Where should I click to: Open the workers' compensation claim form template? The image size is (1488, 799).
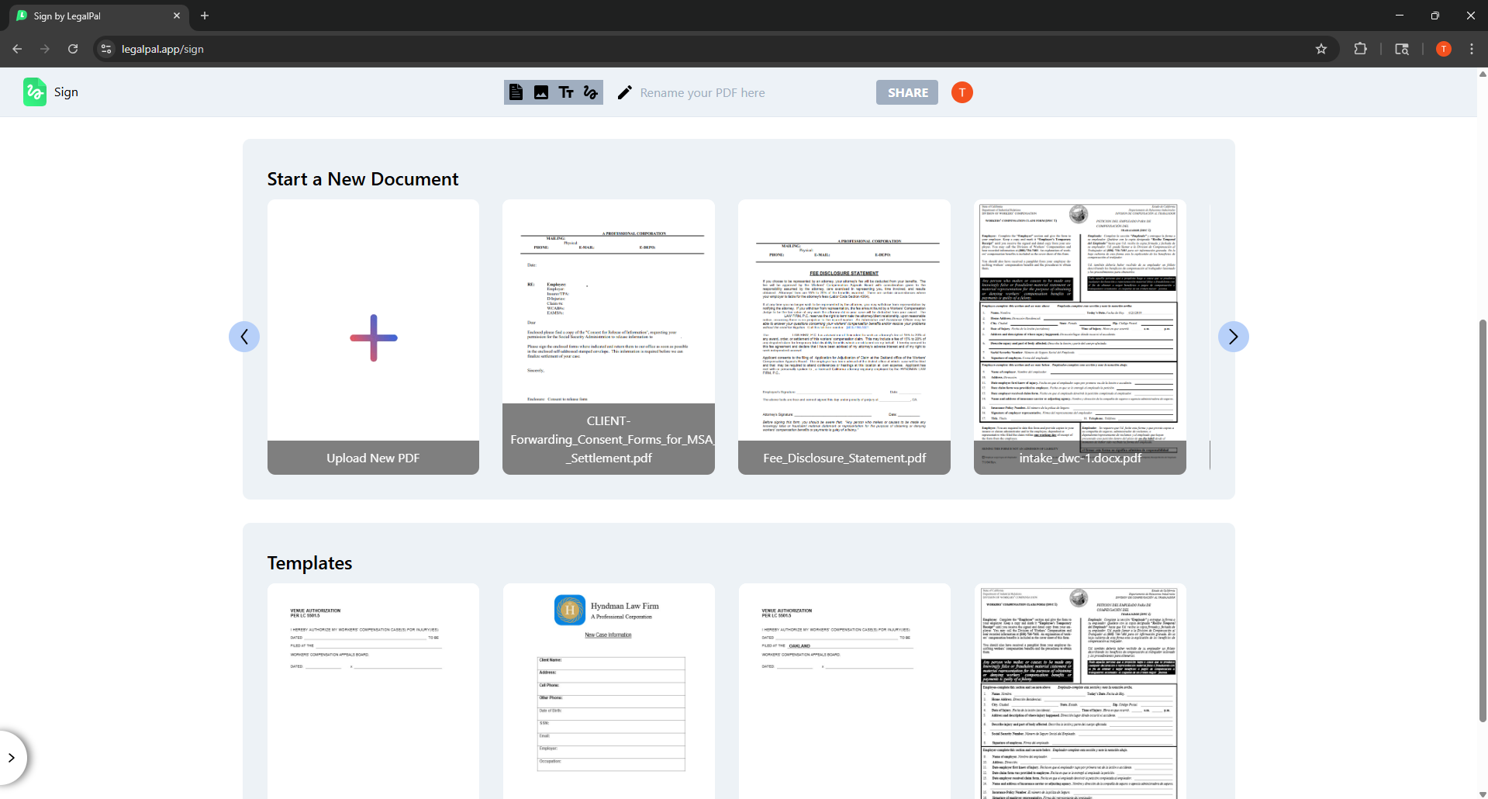(x=1080, y=690)
